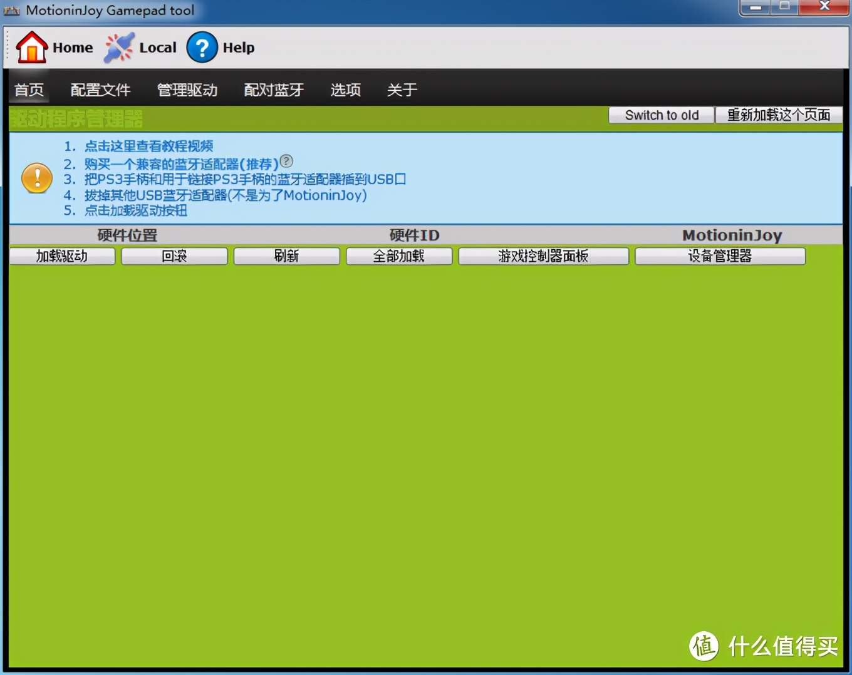The width and height of the screenshot is (852, 675).
Task: Open the 配置文件 tab
Action: pyautogui.click(x=101, y=90)
